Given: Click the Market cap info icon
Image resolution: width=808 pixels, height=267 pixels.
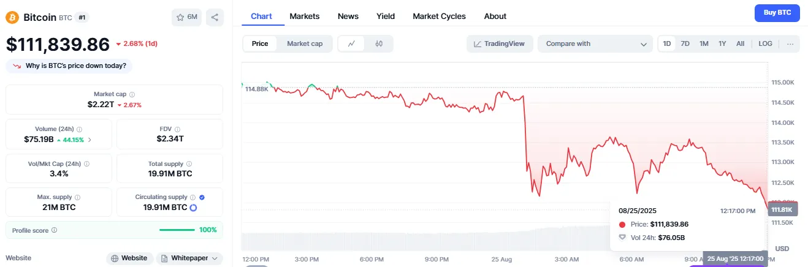Looking at the screenshot, I should pyautogui.click(x=132, y=94).
